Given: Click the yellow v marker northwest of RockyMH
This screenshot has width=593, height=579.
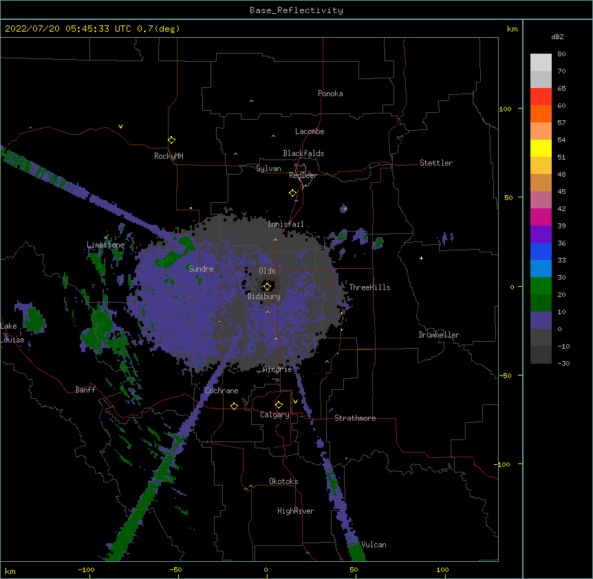Looking at the screenshot, I should (x=120, y=127).
